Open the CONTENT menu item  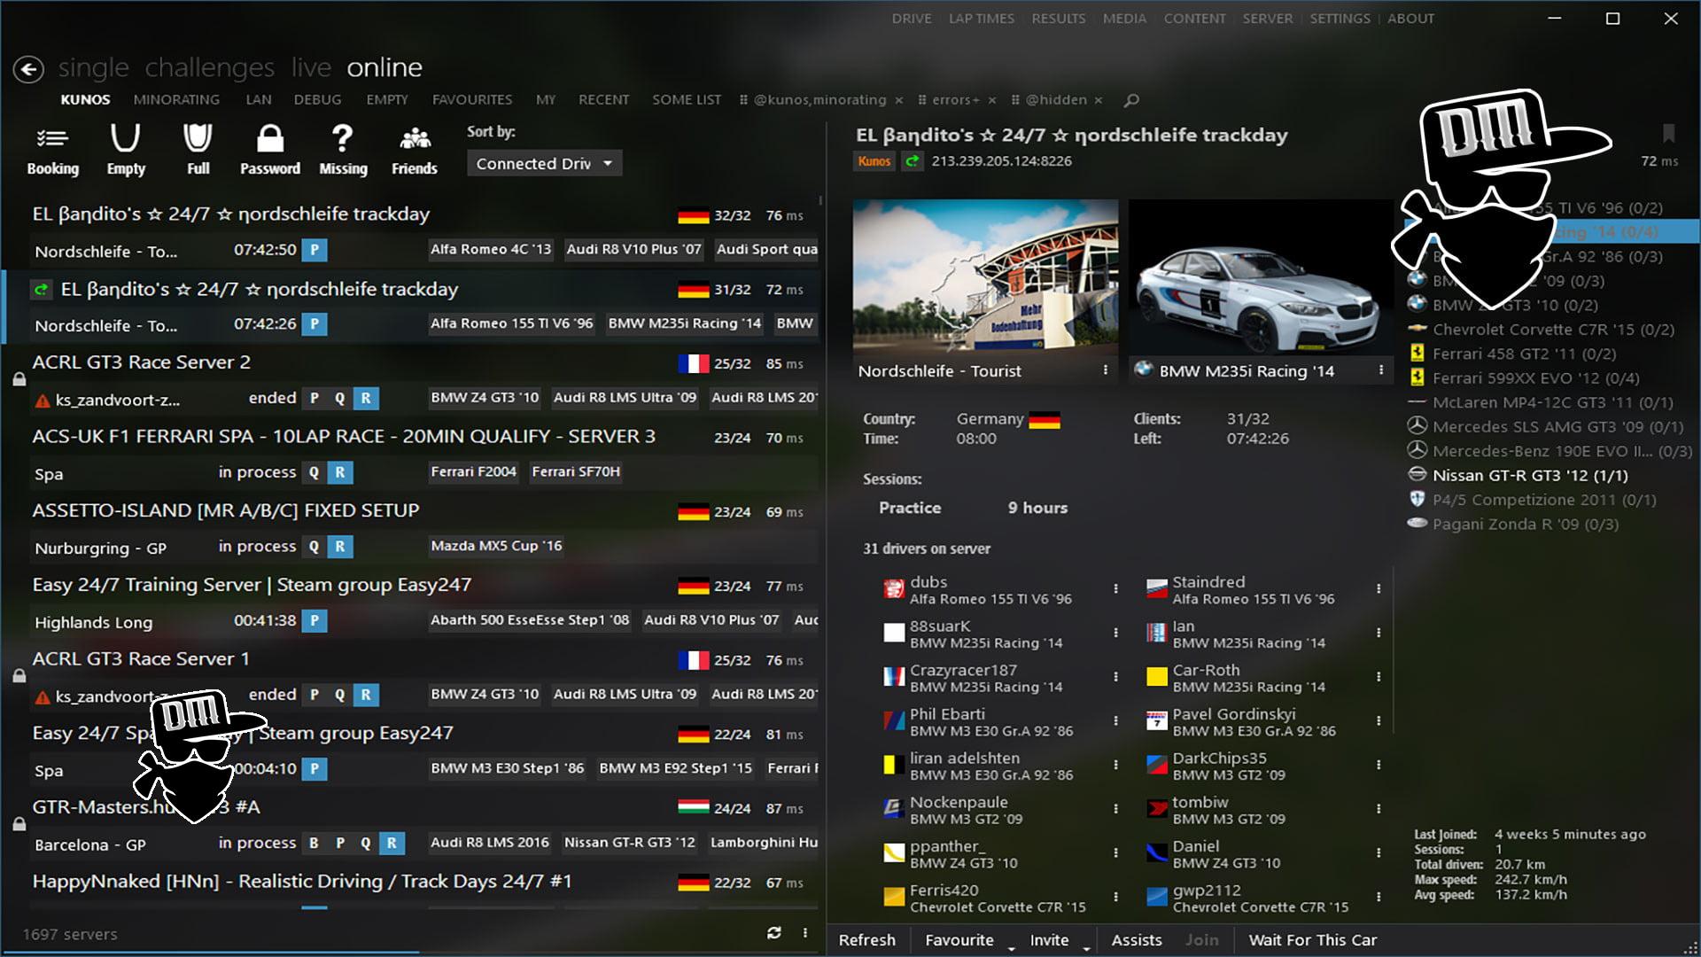click(1194, 18)
